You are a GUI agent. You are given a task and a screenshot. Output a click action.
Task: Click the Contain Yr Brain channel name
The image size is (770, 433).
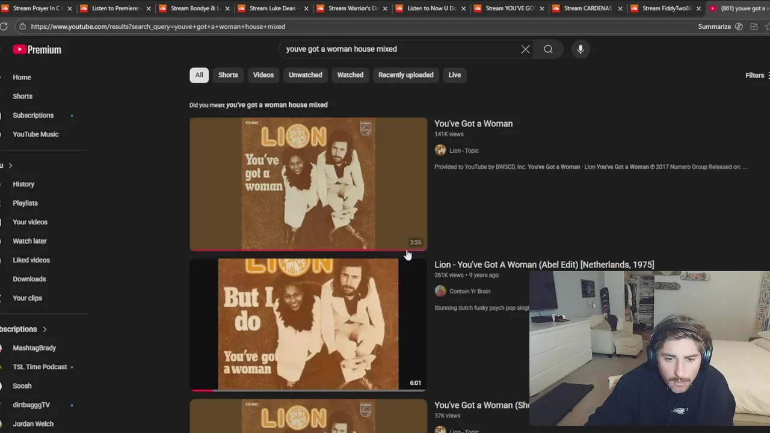(470, 291)
